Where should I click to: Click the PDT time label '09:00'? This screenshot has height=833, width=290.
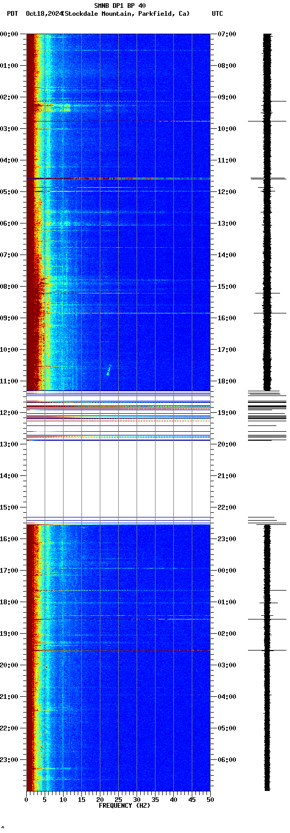click(10, 318)
